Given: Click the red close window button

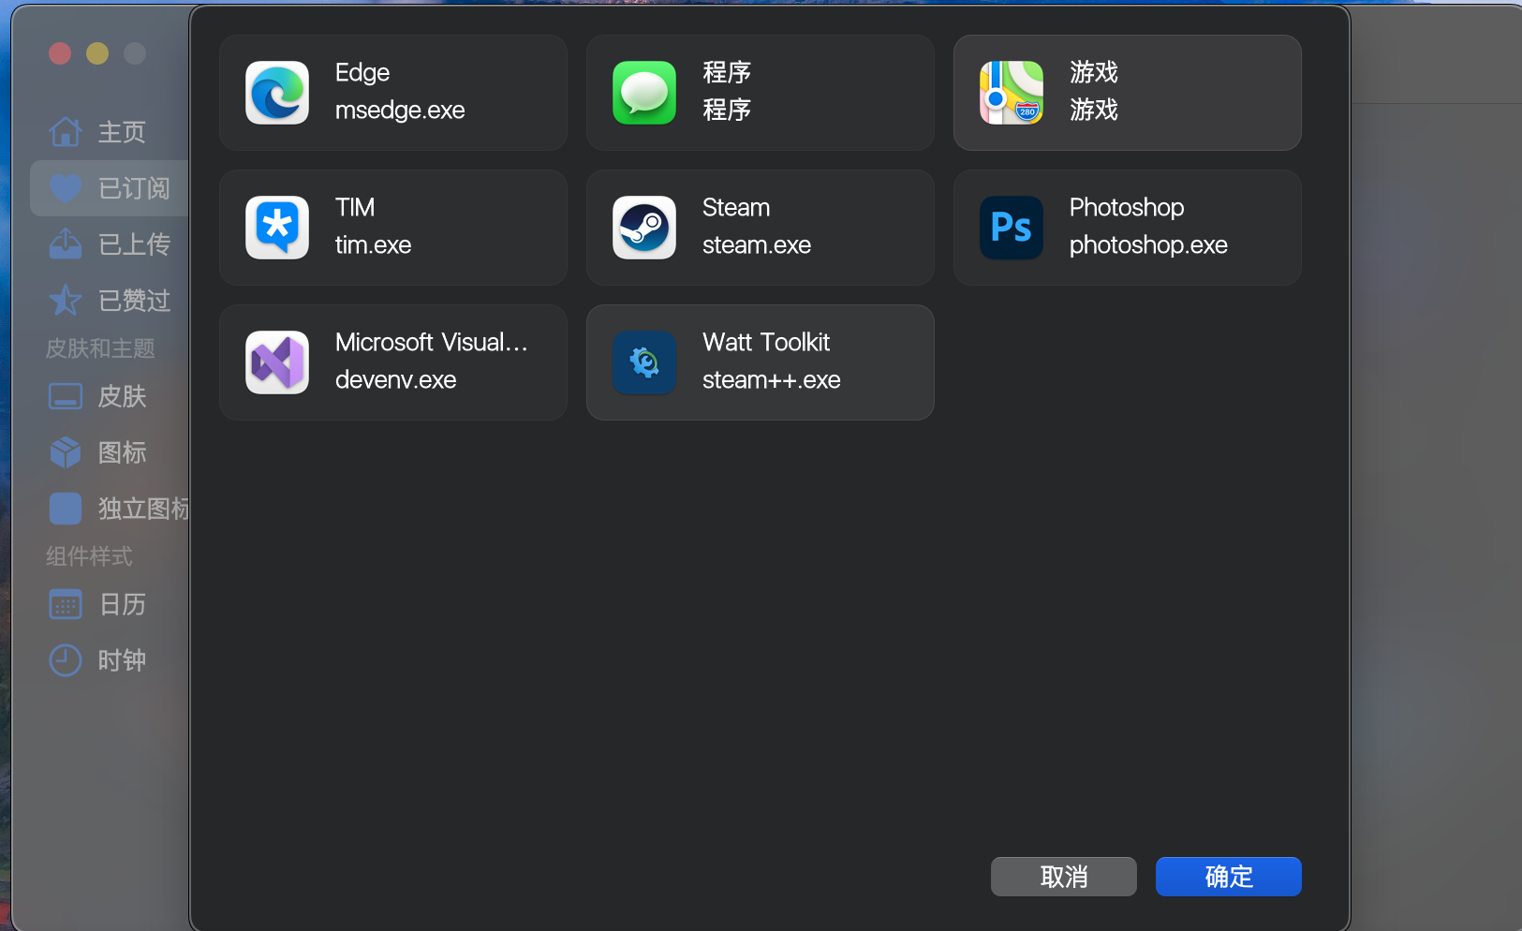Looking at the screenshot, I should 60,53.
